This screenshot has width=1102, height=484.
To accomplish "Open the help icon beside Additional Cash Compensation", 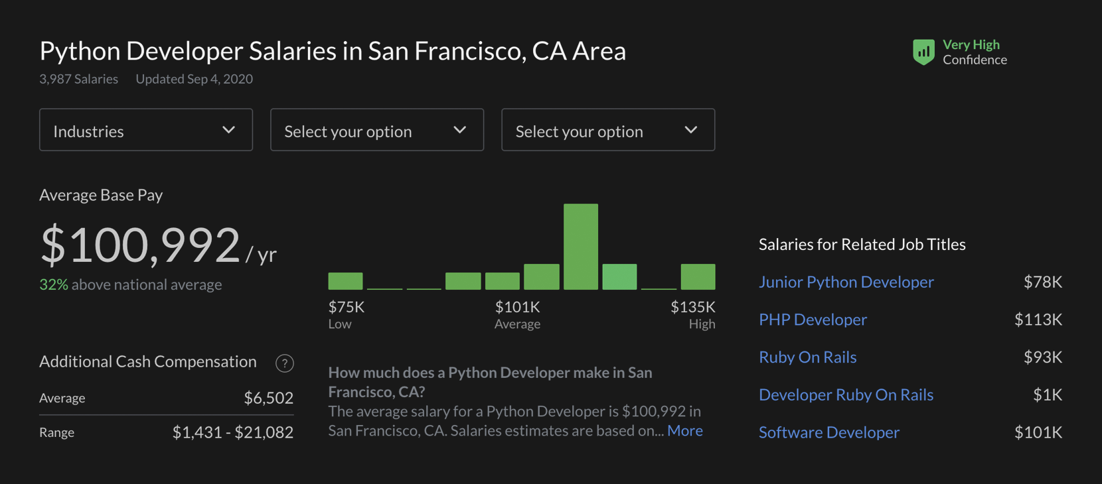I will coord(285,363).
